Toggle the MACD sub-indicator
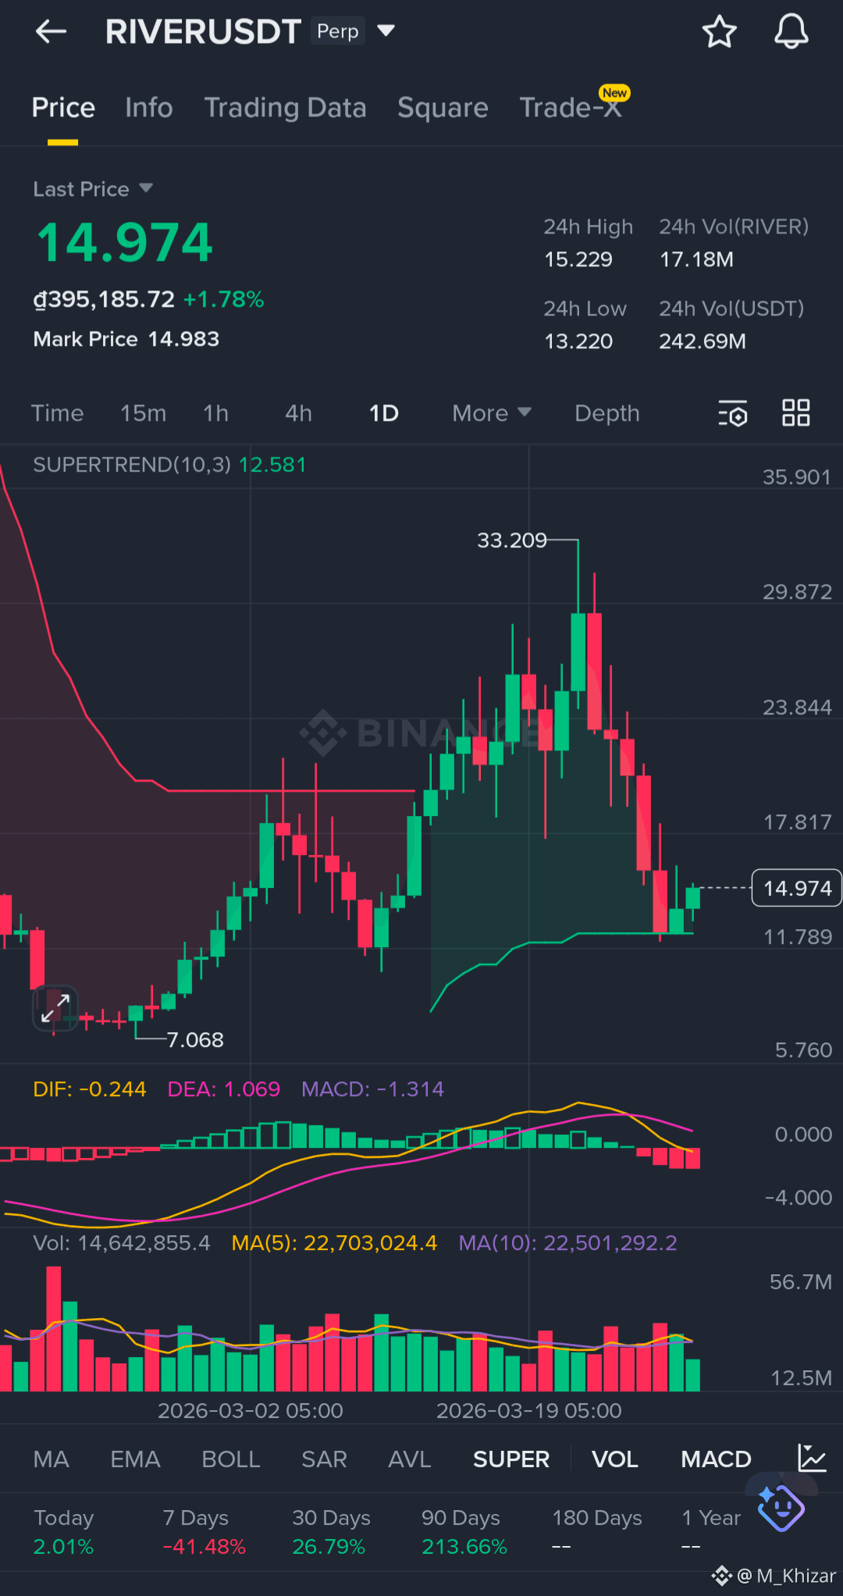Screen dimensions: 843x1596 pos(716,1459)
